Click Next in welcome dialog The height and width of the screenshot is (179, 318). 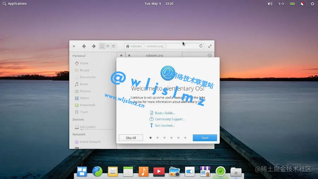click(x=205, y=138)
